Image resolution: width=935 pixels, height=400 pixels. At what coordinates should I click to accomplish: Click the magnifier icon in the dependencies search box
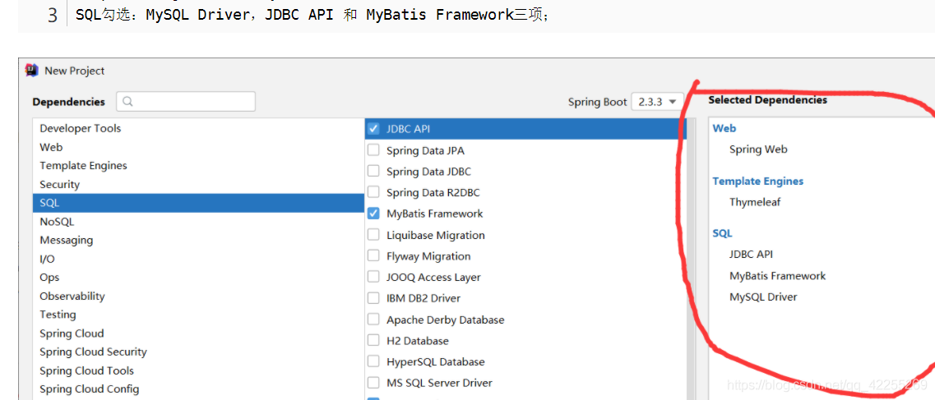(x=127, y=102)
